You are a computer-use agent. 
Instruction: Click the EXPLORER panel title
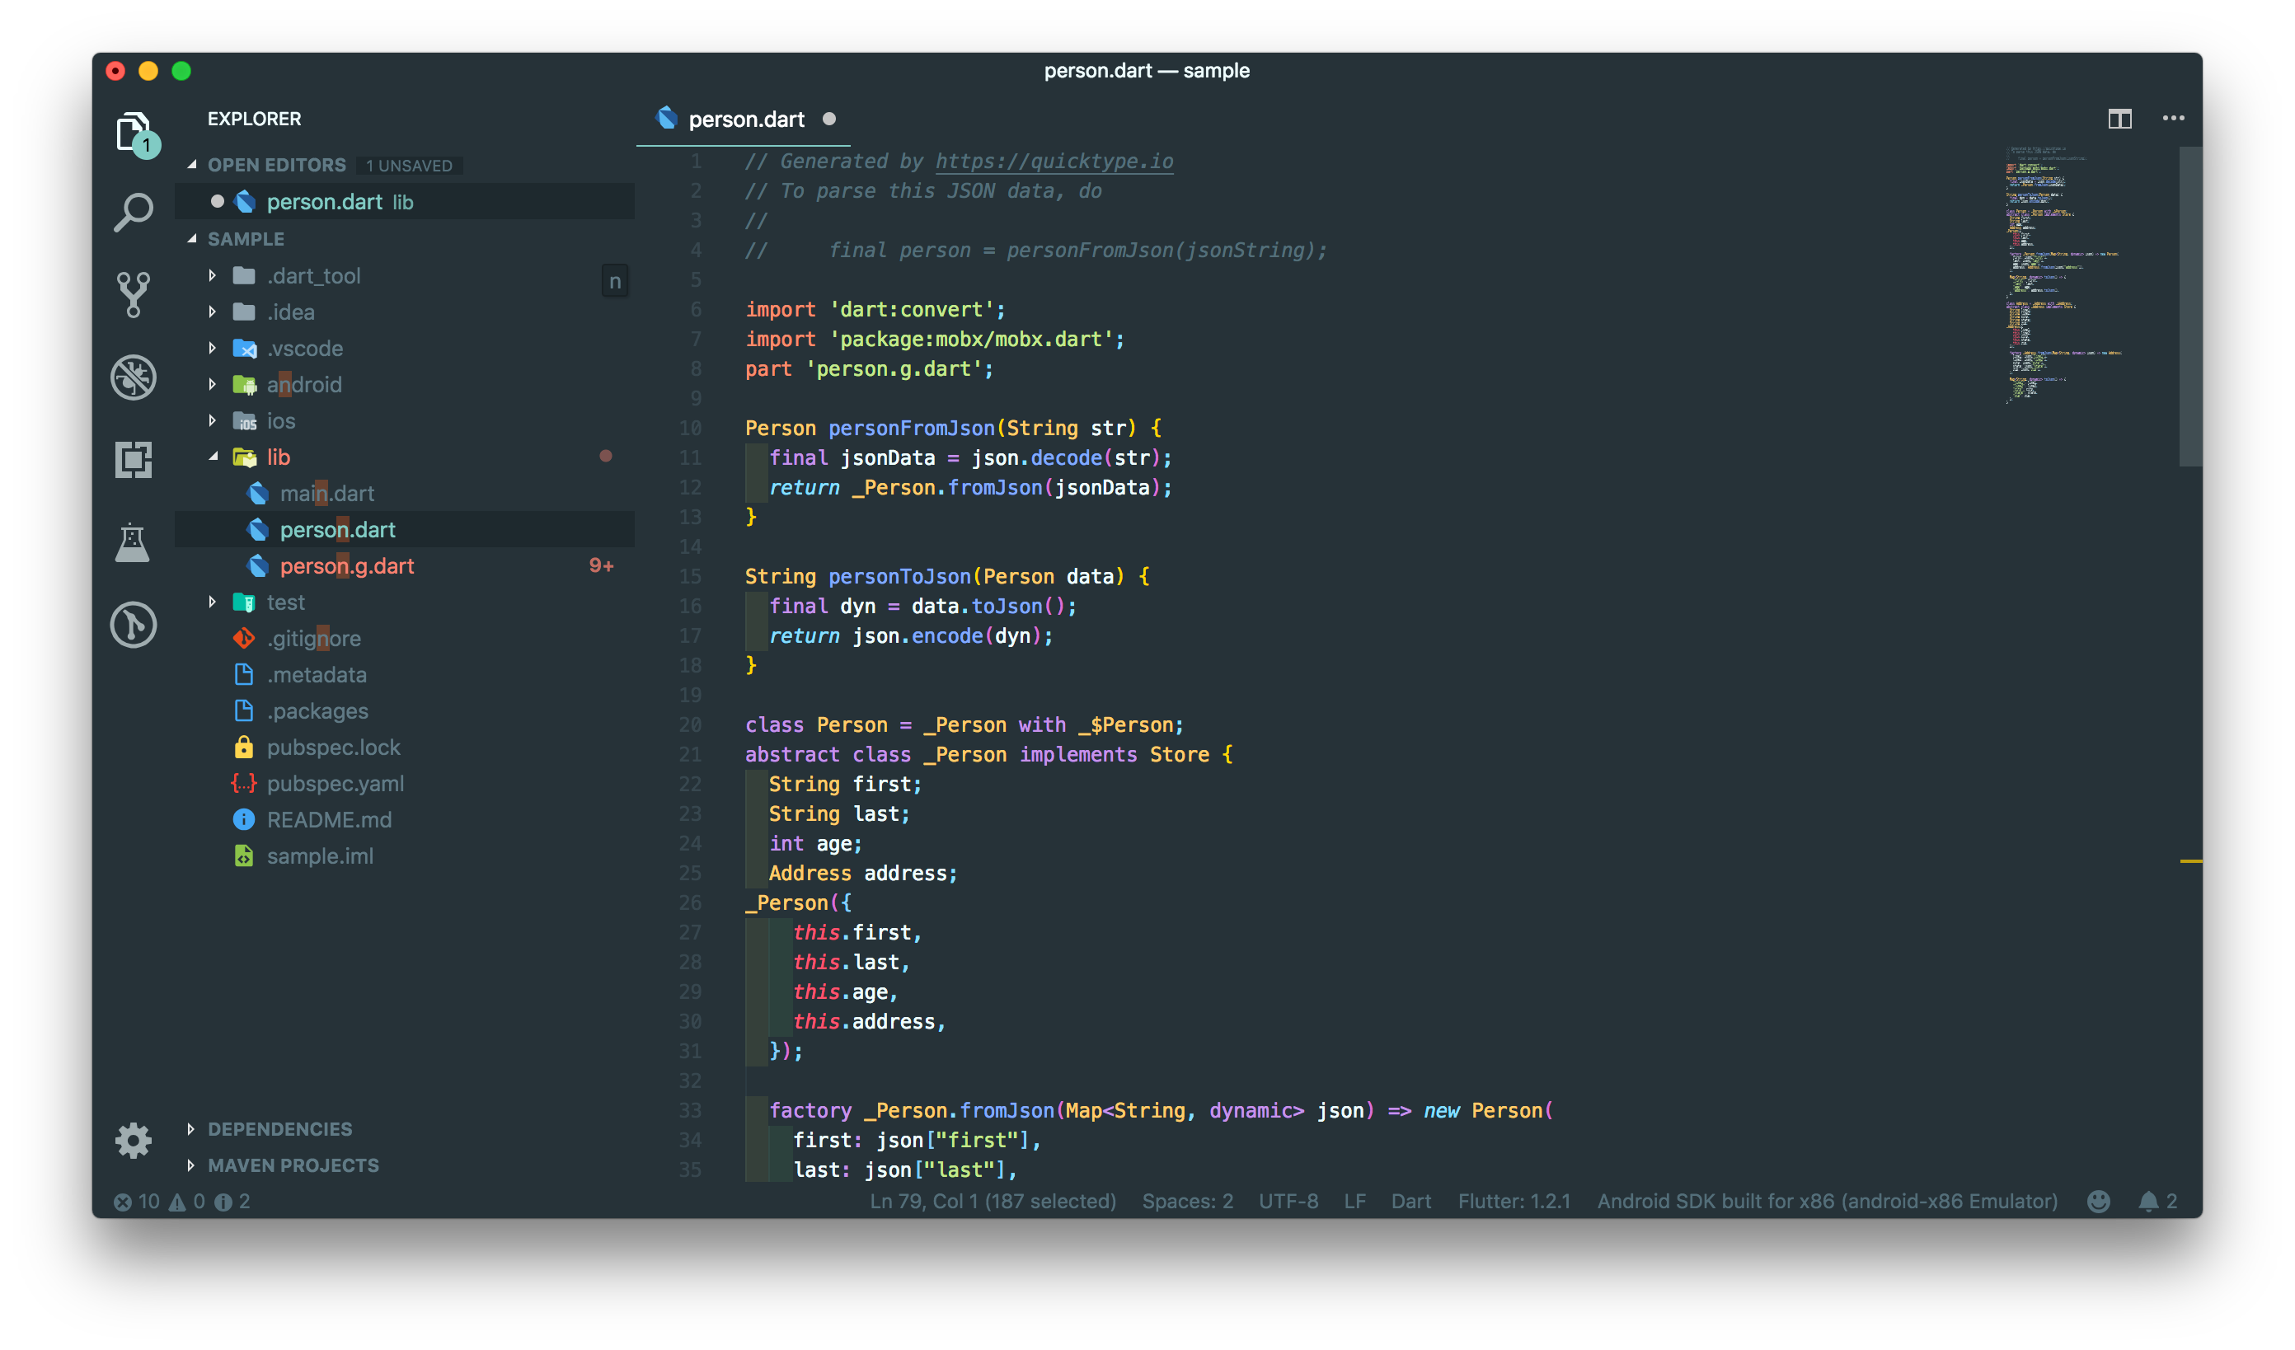(254, 119)
